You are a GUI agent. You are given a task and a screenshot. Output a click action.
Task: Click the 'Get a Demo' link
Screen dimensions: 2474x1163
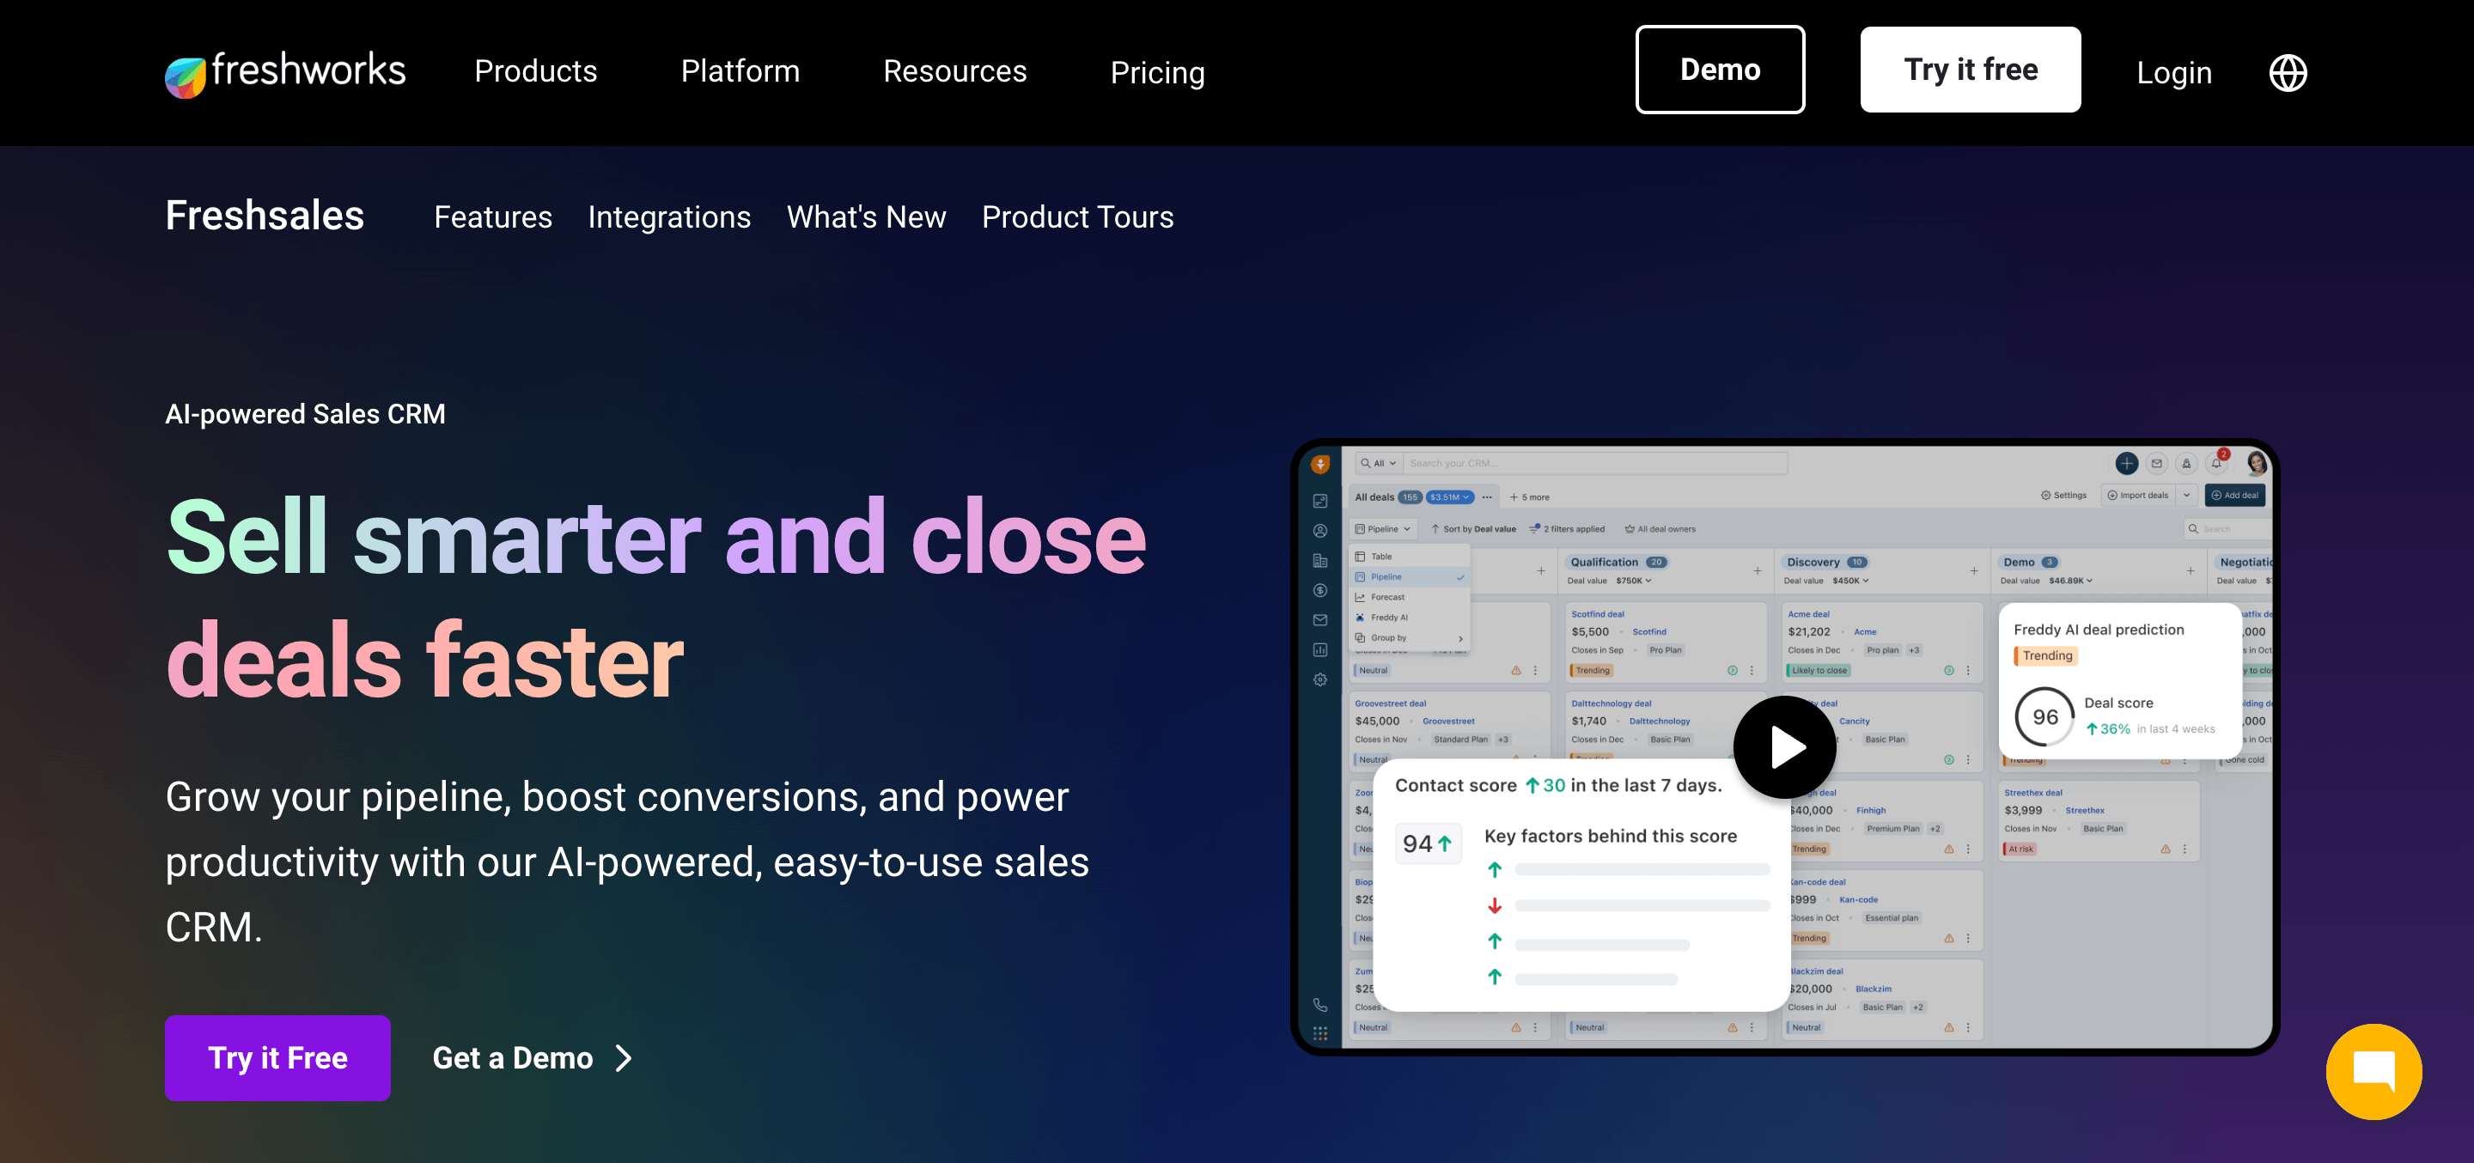[514, 1057]
